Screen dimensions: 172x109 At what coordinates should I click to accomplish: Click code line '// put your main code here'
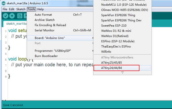pyautogui.click(x=52, y=65)
